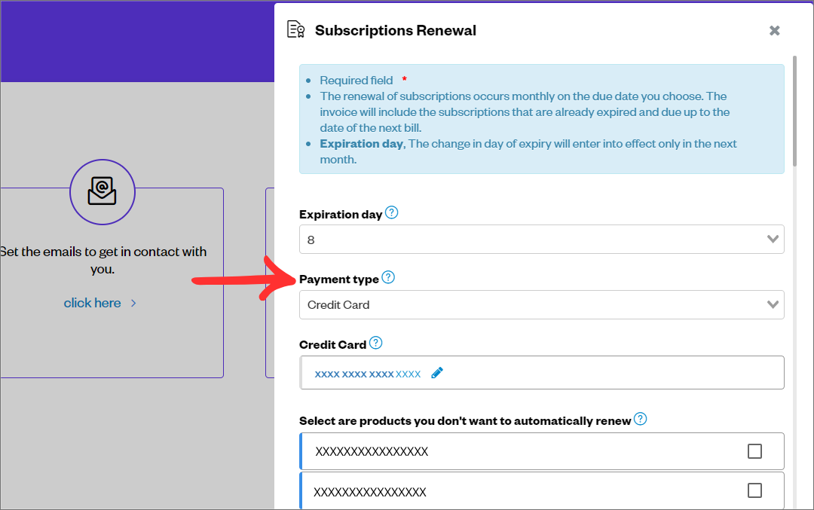Click the Credit Card help icon
Image resolution: width=814 pixels, height=510 pixels.
[x=376, y=344]
